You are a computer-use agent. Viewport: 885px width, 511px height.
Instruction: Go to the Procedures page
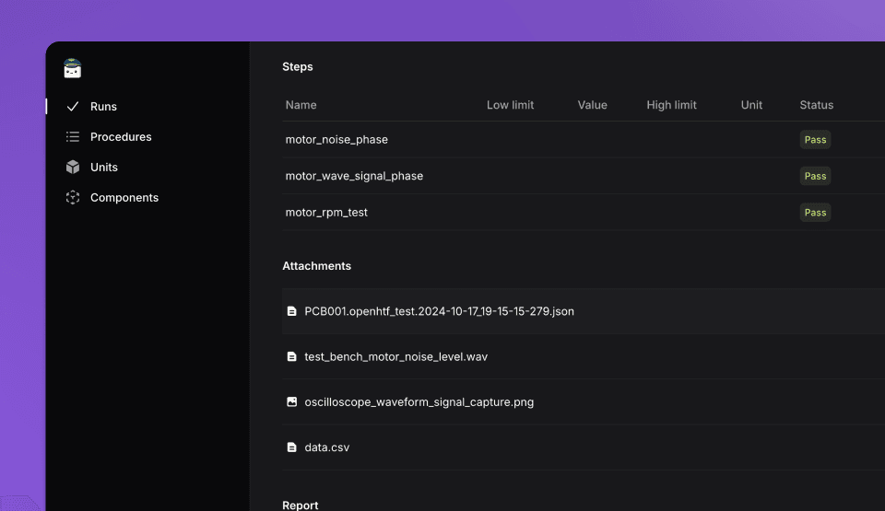pos(121,136)
